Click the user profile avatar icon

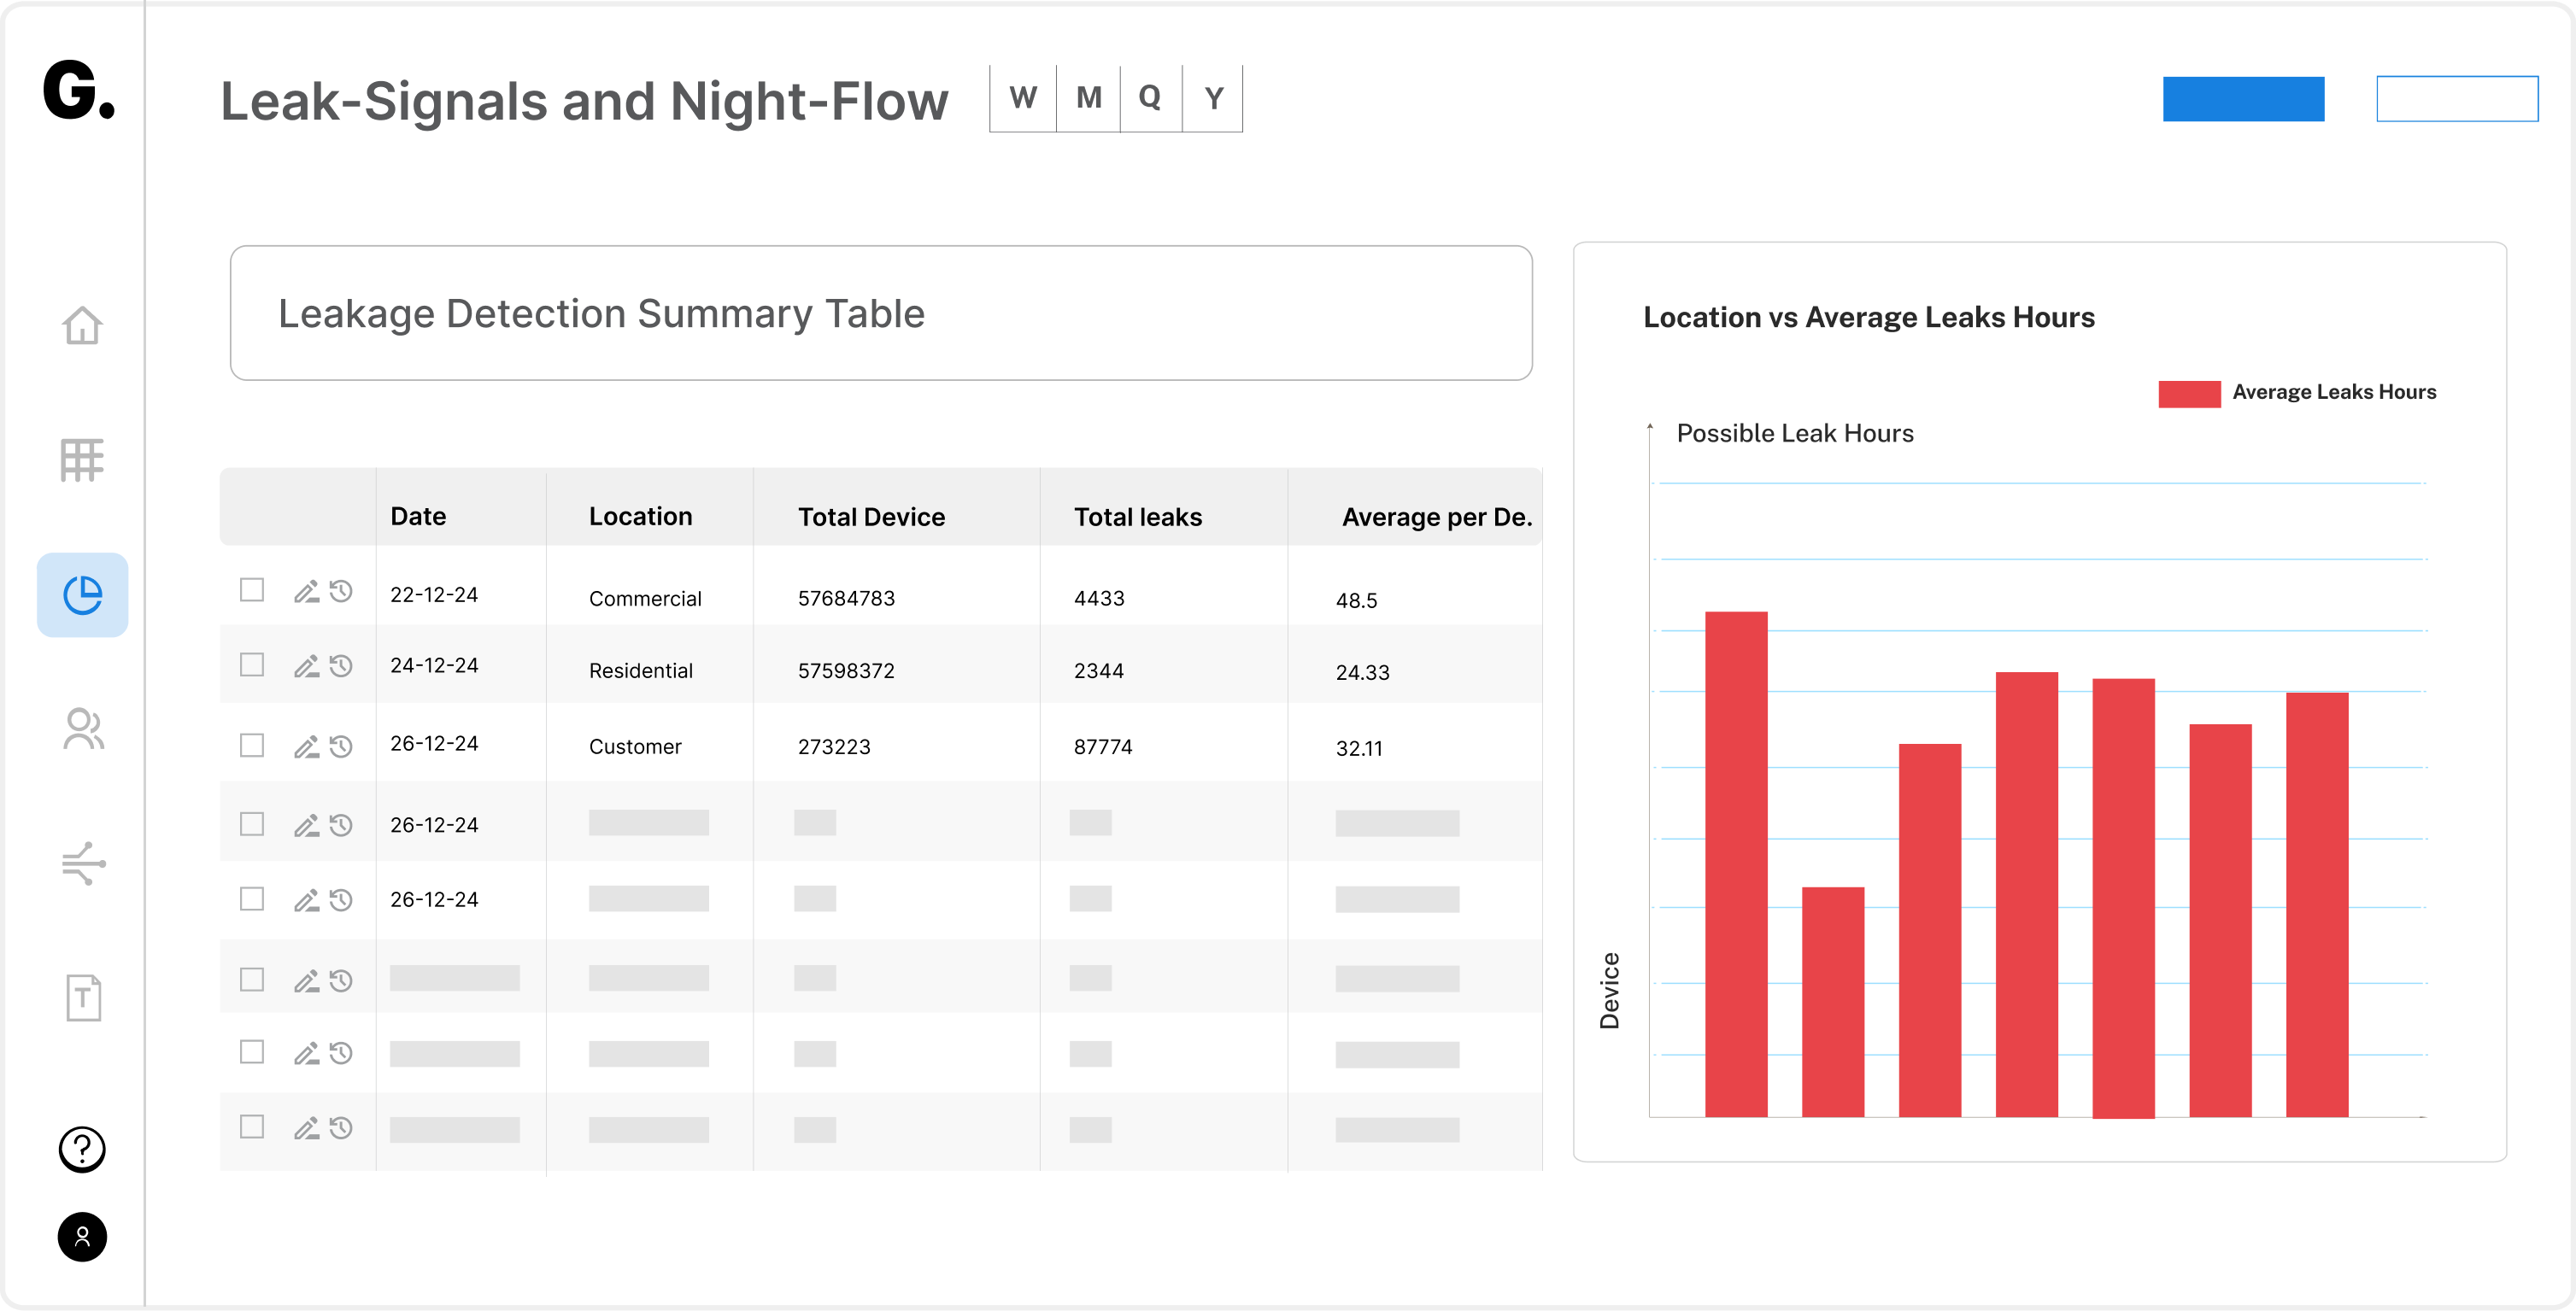[x=82, y=1237]
